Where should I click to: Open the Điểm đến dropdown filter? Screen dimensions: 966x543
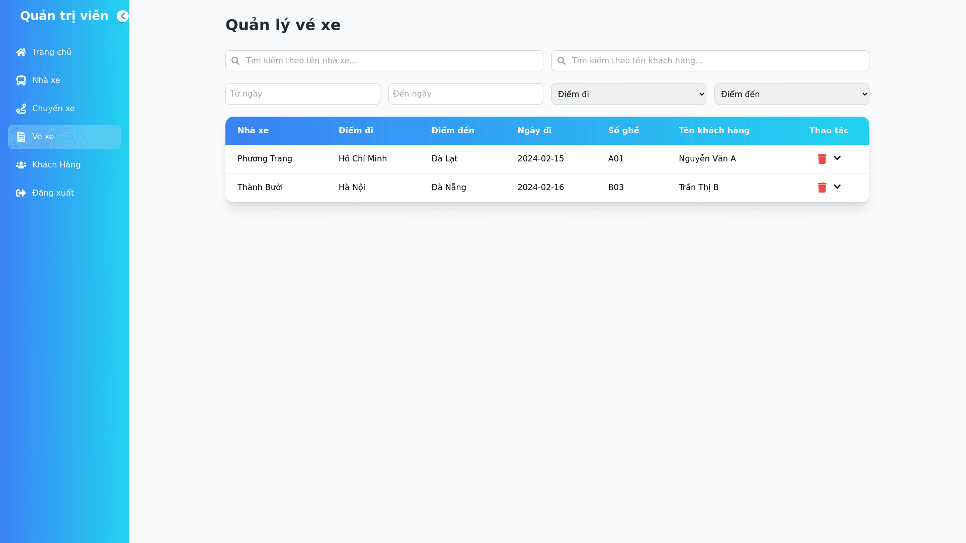[791, 94]
